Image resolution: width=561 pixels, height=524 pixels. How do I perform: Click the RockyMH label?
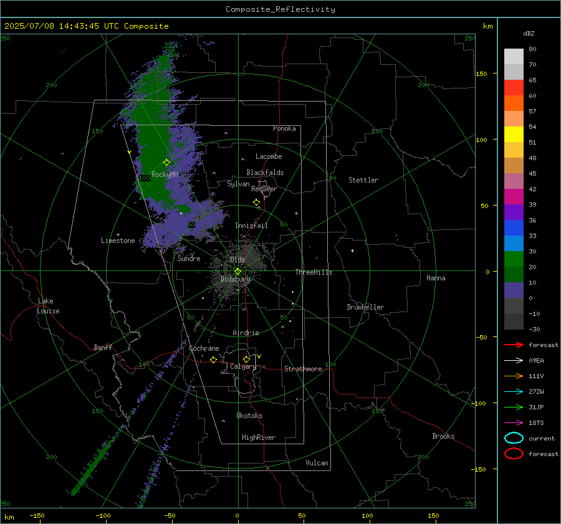[165, 174]
